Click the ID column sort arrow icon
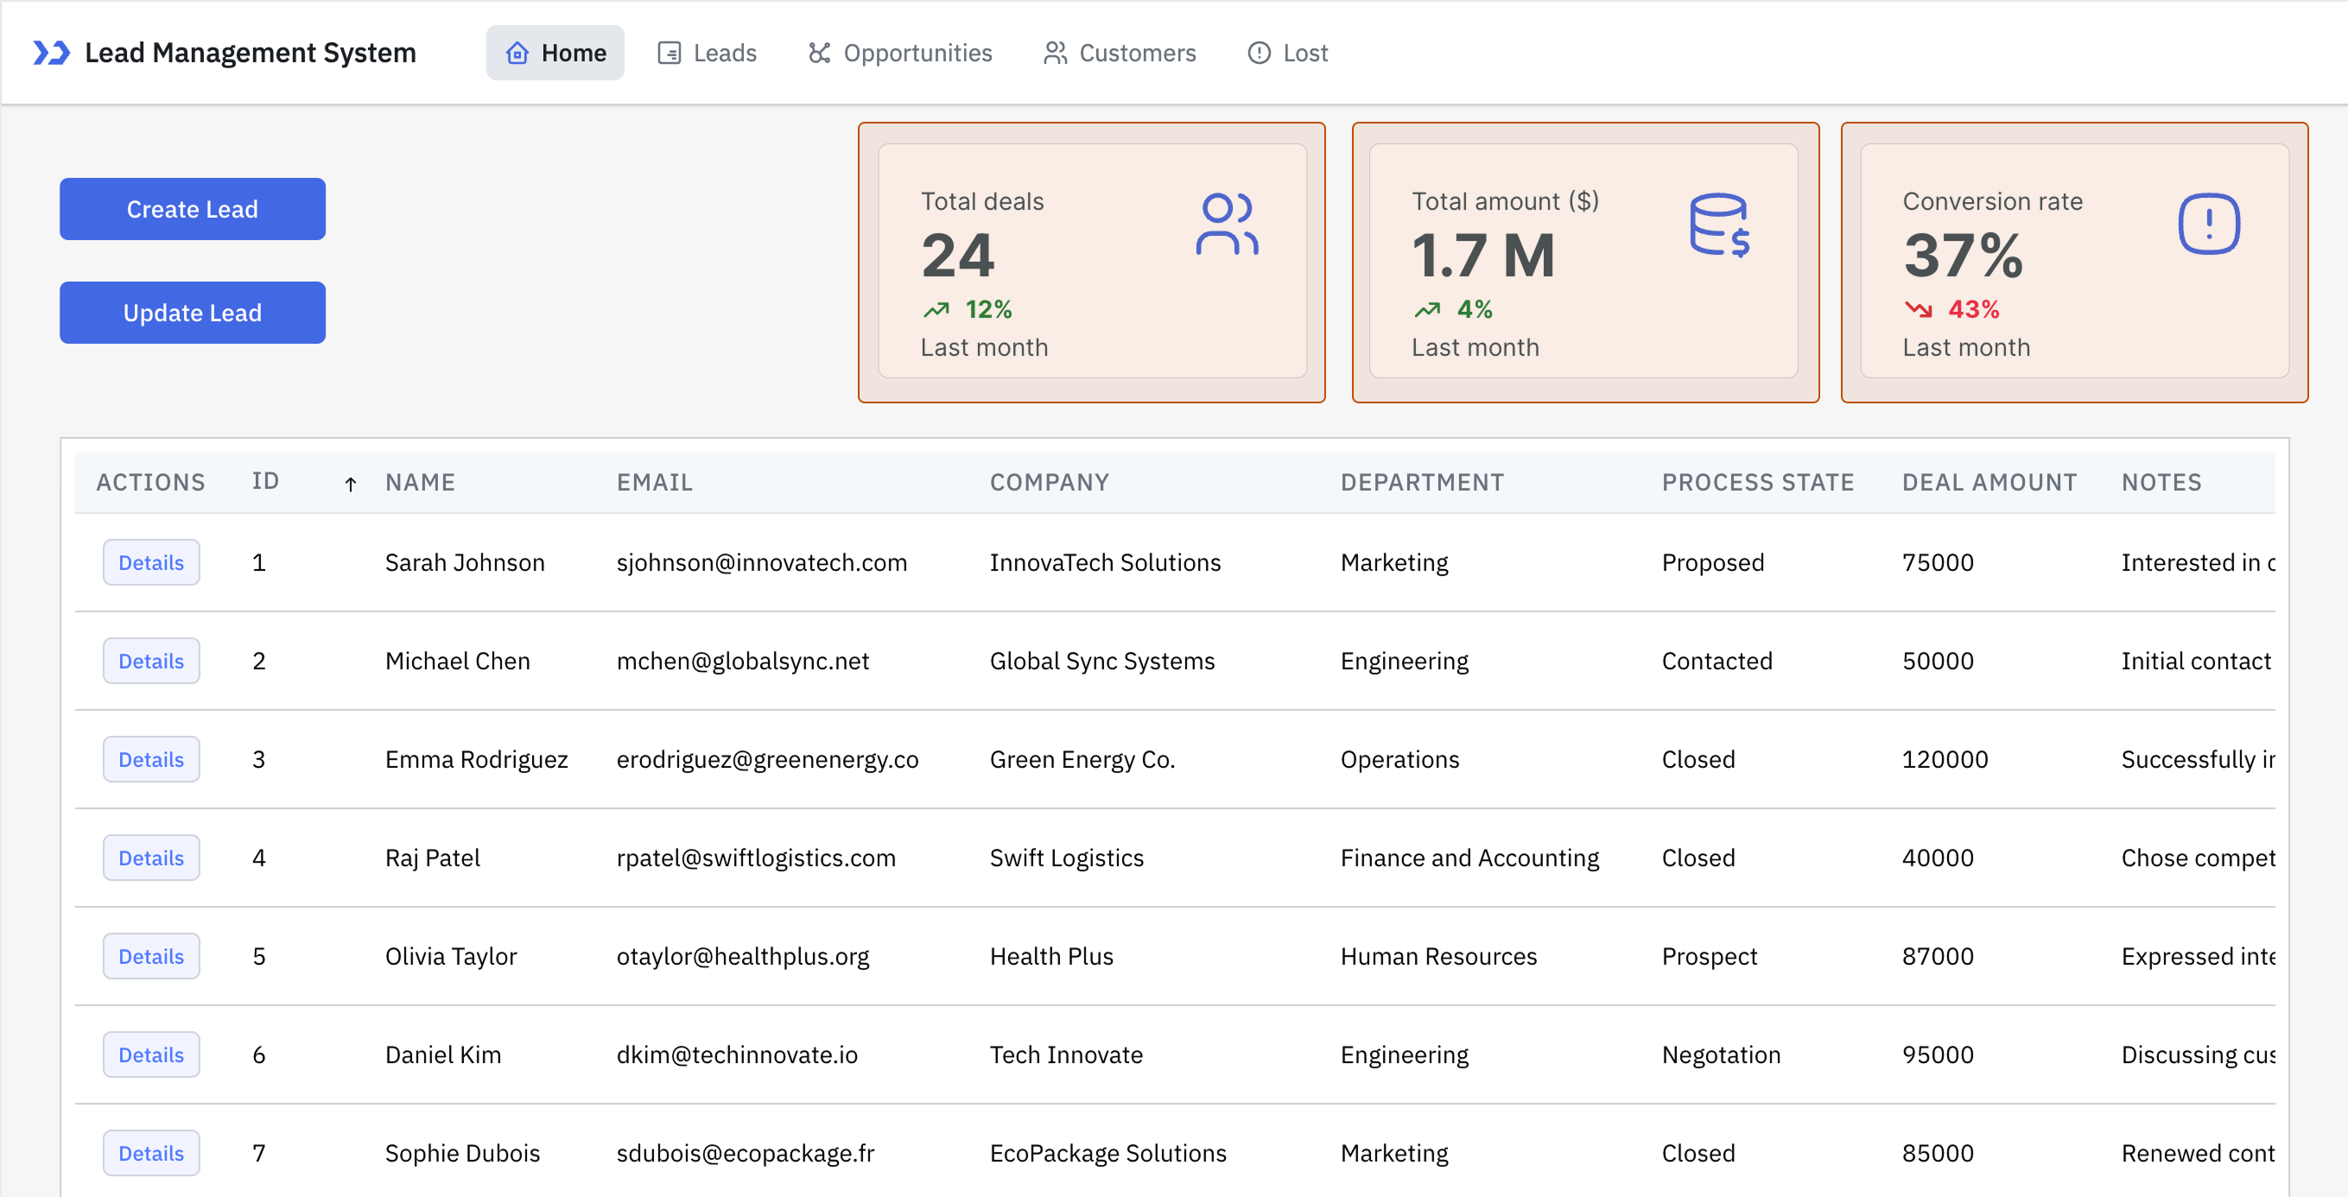The height and width of the screenshot is (1197, 2348). [x=351, y=484]
